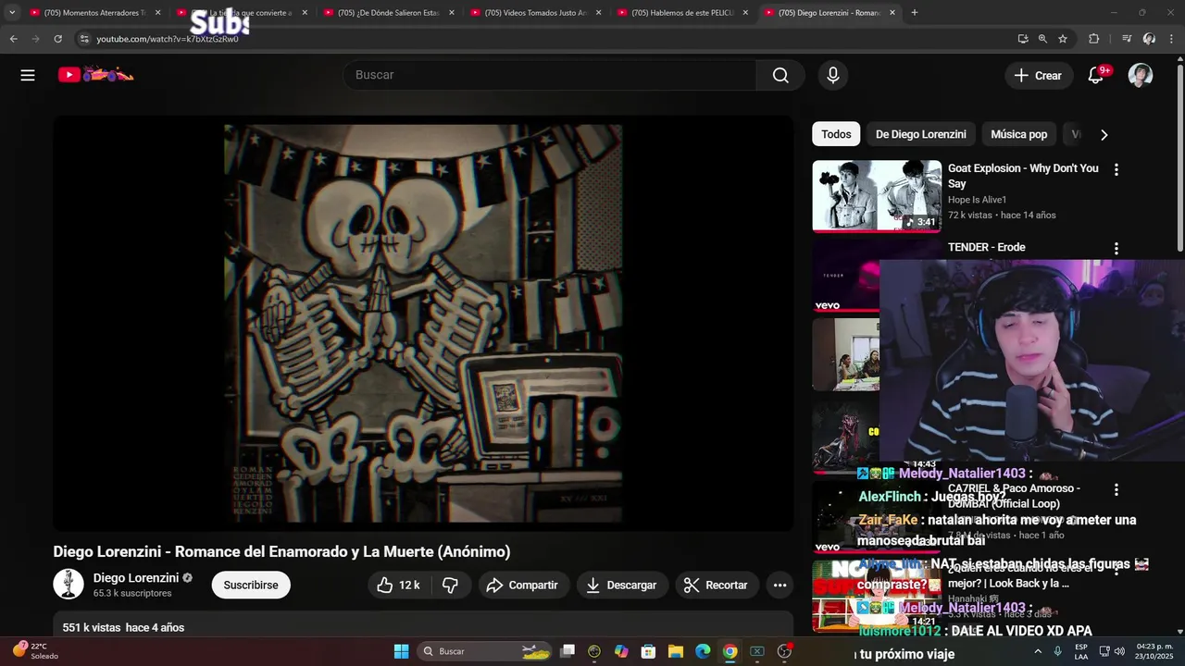Click the Crear button
Image resolution: width=1185 pixels, height=666 pixels.
pos(1039,76)
